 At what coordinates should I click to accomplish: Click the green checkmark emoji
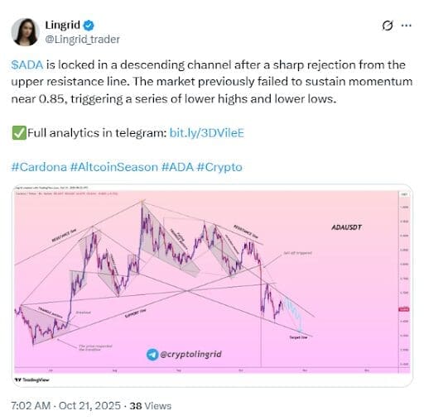[19, 133]
